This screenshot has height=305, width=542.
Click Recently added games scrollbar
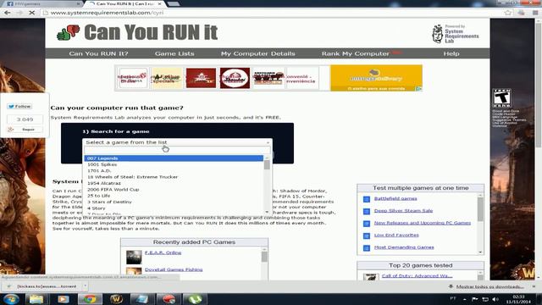pyautogui.click(x=264, y=257)
